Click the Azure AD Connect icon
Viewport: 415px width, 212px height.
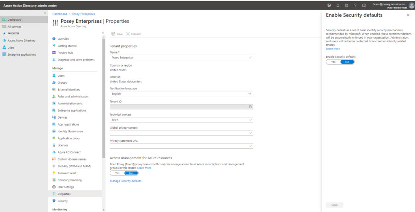pyautogui.click(x=54, y=152)
